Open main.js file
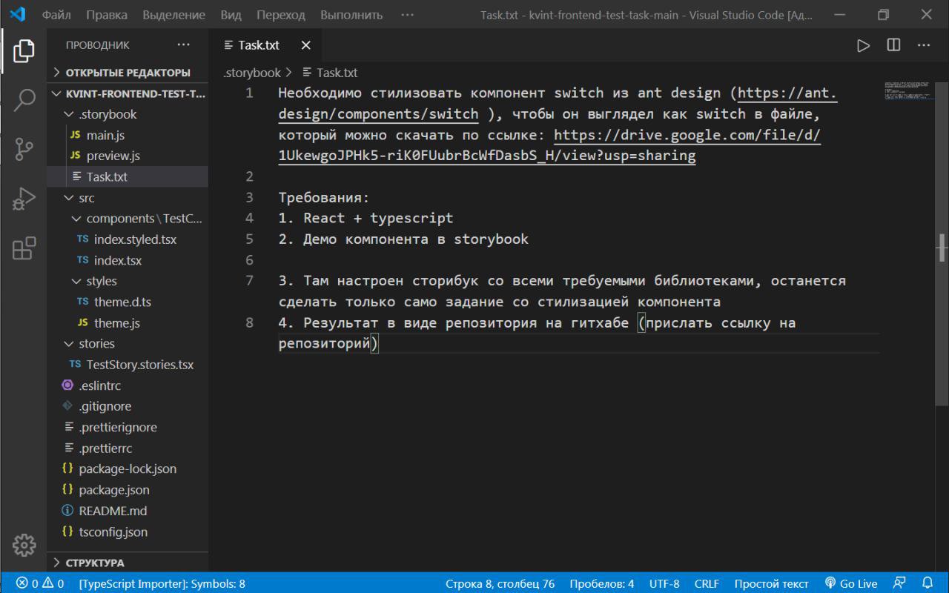The width and height of the screenshot is (949, 593). [x=128, y=135]
